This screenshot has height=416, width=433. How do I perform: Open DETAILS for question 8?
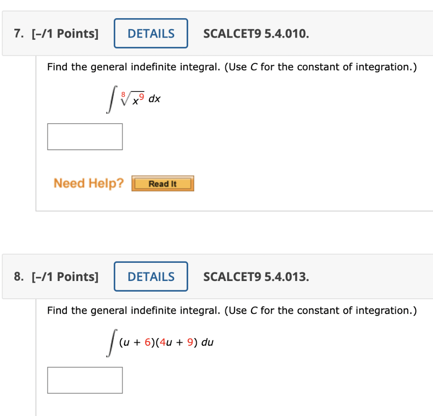pos(151,276)
